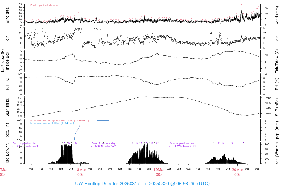The image size is (285, 195).
Task: Click the 'wind (kts)' axis label
Action: point(7,15)
